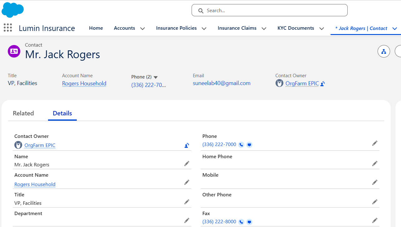This screenshot has width=401, height=227.
Task: Click the Mr. Jack Rogers record heading
Action: tap(62, 54)
